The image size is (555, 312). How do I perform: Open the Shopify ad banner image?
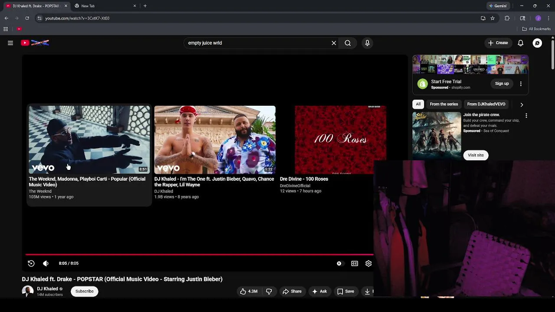470,65
